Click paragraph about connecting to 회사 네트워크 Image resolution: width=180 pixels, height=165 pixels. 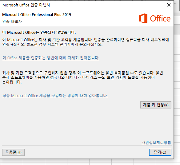pos(86,42)
